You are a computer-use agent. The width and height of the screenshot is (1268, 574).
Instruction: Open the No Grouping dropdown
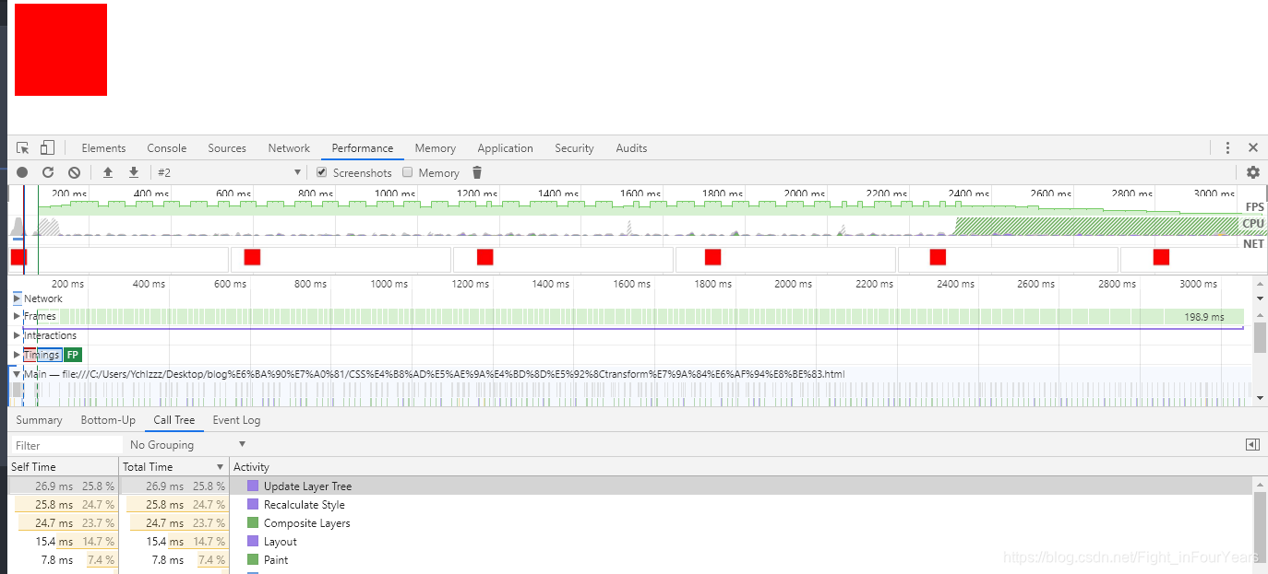(x=188, y=445)
